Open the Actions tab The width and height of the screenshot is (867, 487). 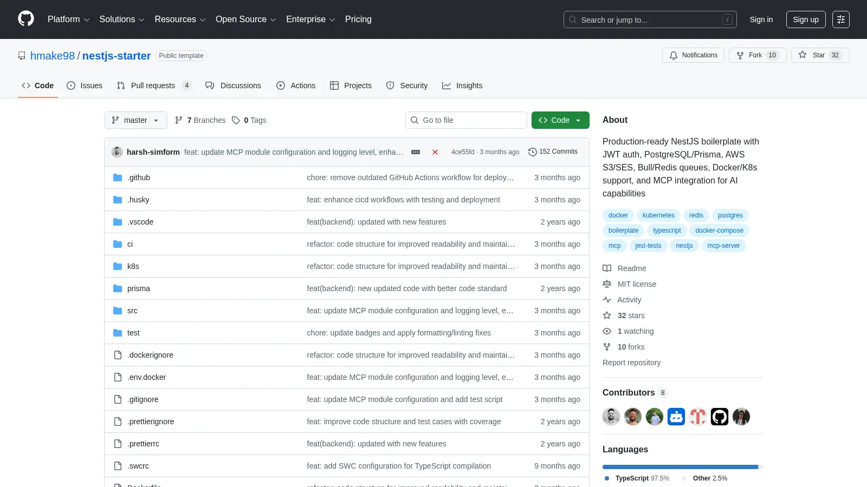pyautogui.click(x=296, y=85)
